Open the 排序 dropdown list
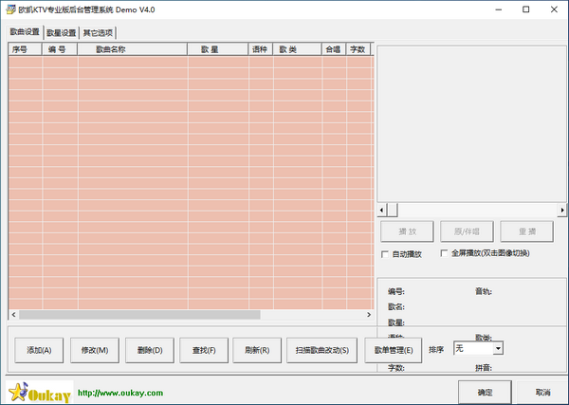Viewport: 569px width, 405px height. click(498, 349)
